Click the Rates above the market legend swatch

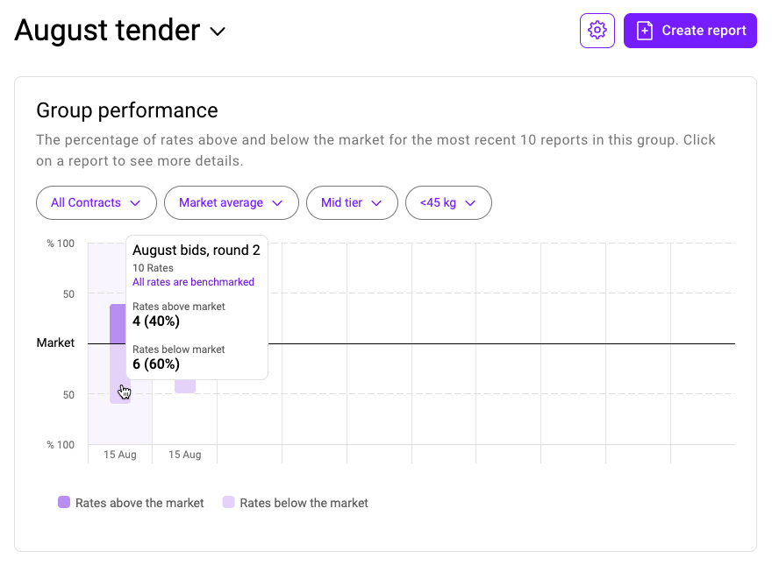coord(64,502)
